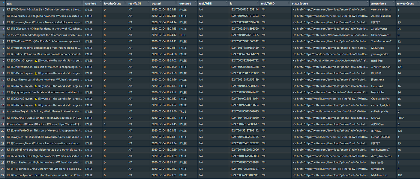Select the tweet text starting 'RT @vlzafree'
This screenshot has height=179, width=420.
pos(44,54)
